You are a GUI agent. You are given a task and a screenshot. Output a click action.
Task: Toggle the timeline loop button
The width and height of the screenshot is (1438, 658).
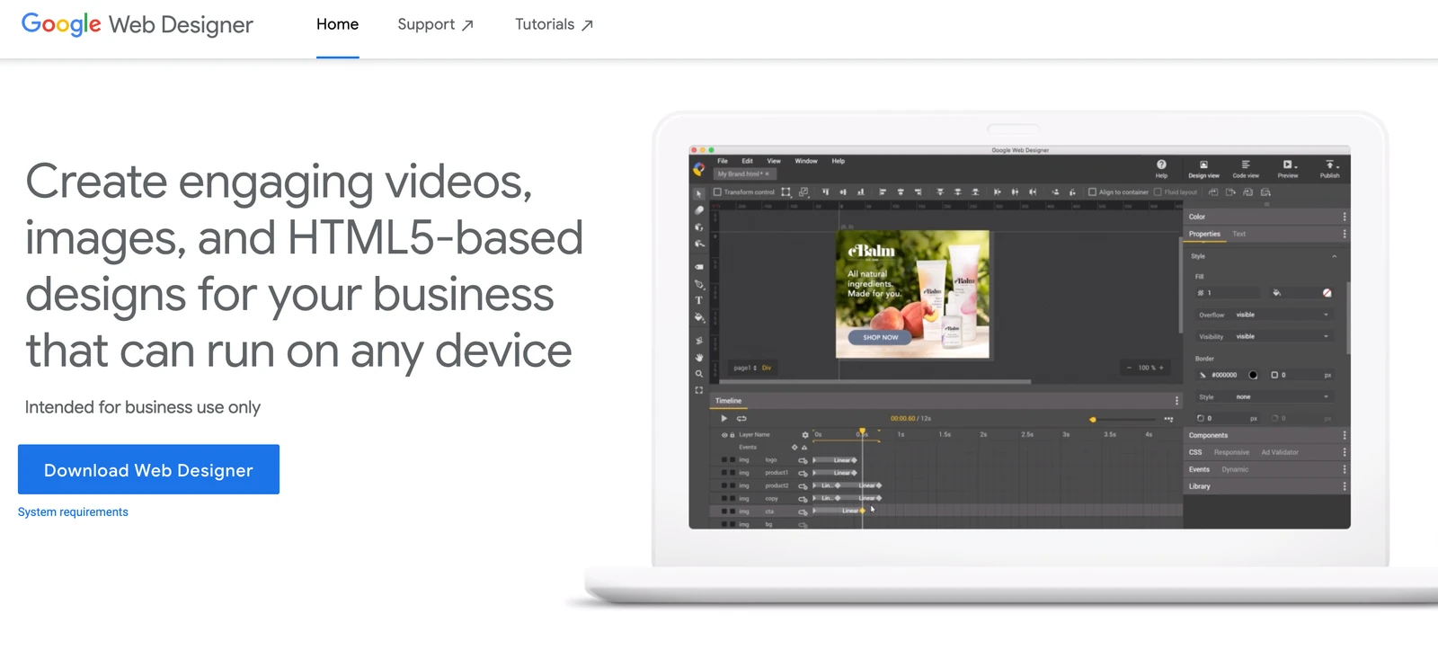point(741,418)
